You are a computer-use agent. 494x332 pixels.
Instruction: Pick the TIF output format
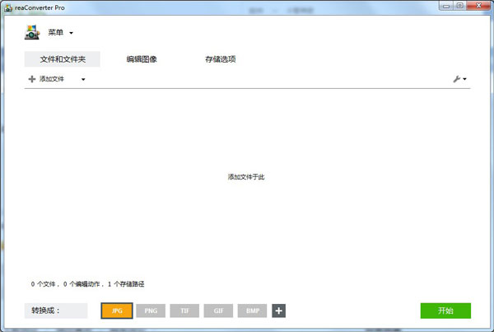pyautogui.click(x=184, y=311)
